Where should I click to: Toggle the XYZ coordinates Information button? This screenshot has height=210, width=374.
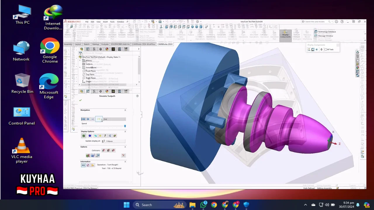click(x=83, y=165)
